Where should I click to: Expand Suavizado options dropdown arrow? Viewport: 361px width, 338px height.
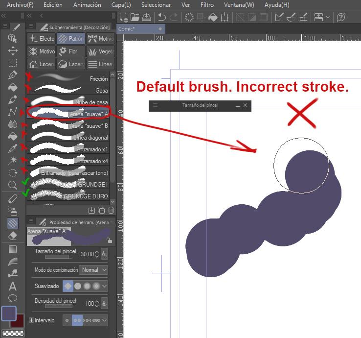[105, 286]
